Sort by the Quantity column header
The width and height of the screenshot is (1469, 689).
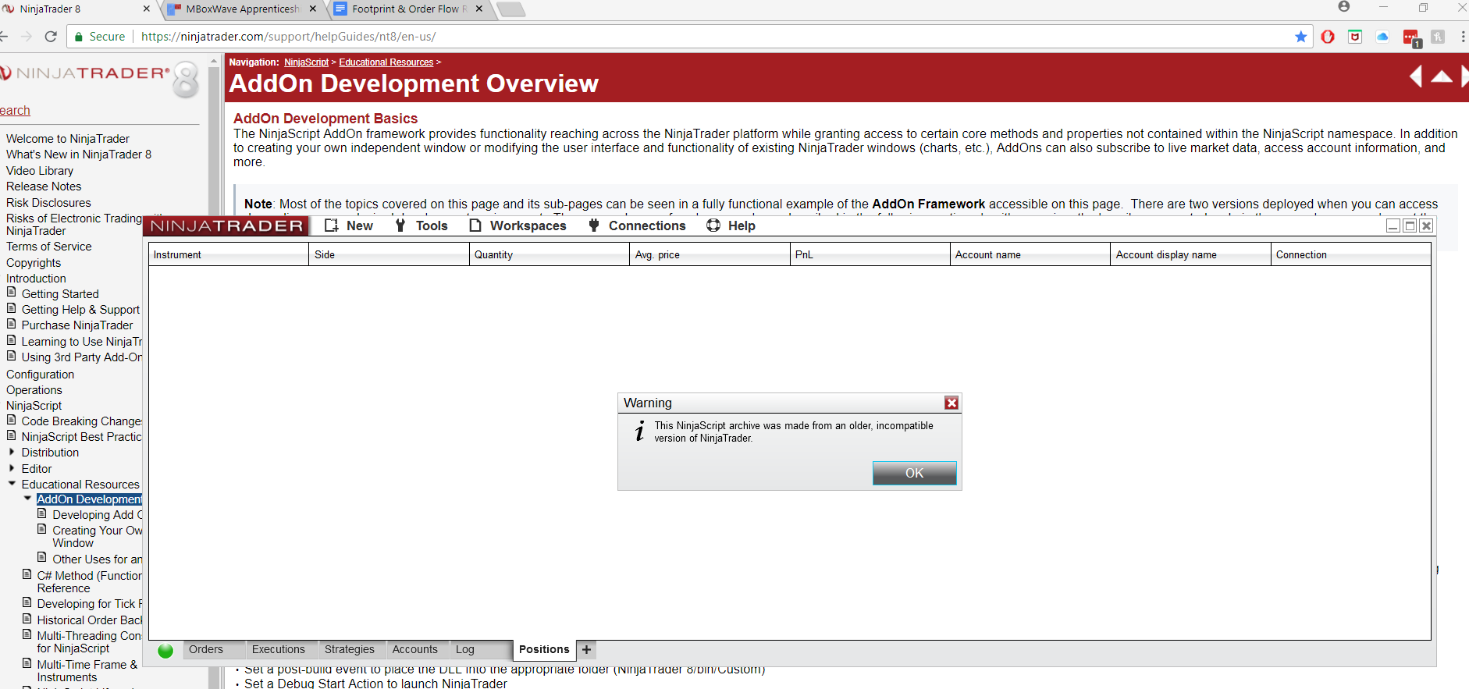550,254
